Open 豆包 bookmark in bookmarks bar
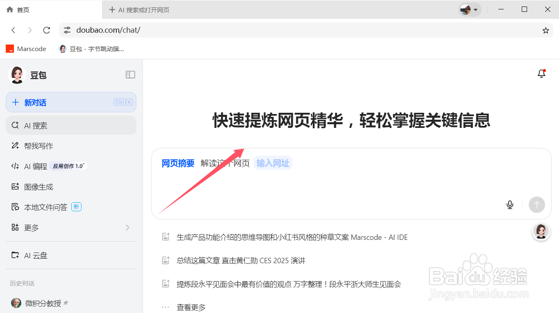The width and height of the screenshot is (559, 313). [x=91, y=49]
